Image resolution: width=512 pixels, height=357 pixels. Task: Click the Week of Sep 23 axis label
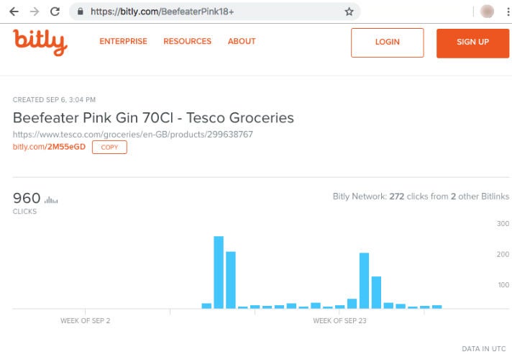339,321
